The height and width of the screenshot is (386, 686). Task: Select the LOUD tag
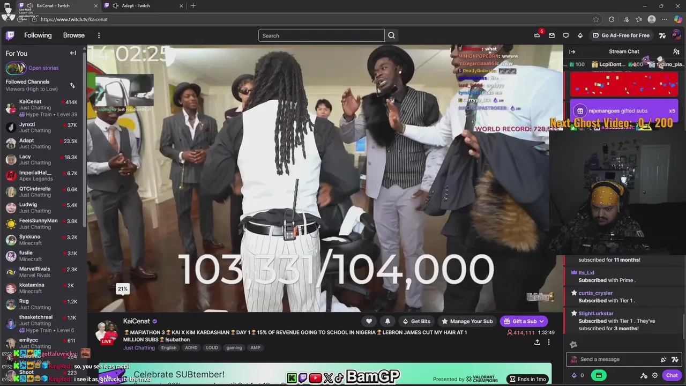tap(212, 347)
